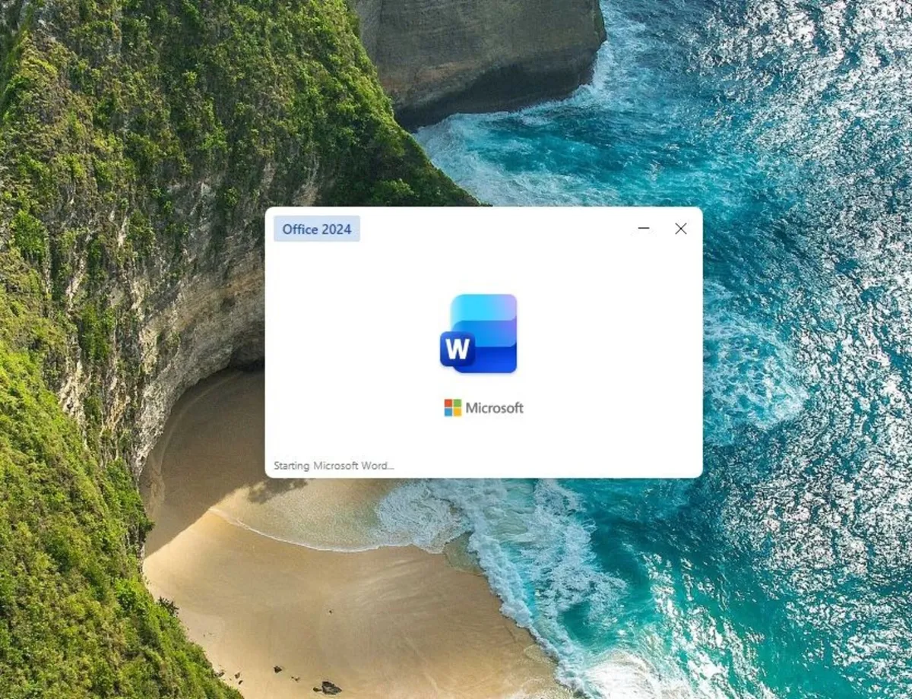Close the Office 2024 splash screen
The image size is (912, 699).
point(680,229)
